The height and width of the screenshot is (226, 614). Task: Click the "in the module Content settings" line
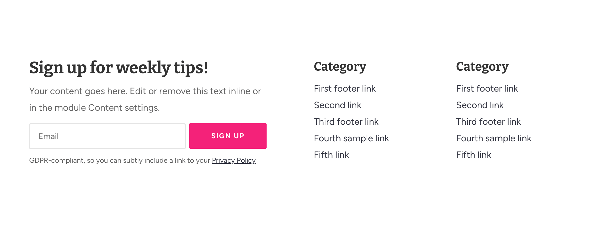click(94, 108)
